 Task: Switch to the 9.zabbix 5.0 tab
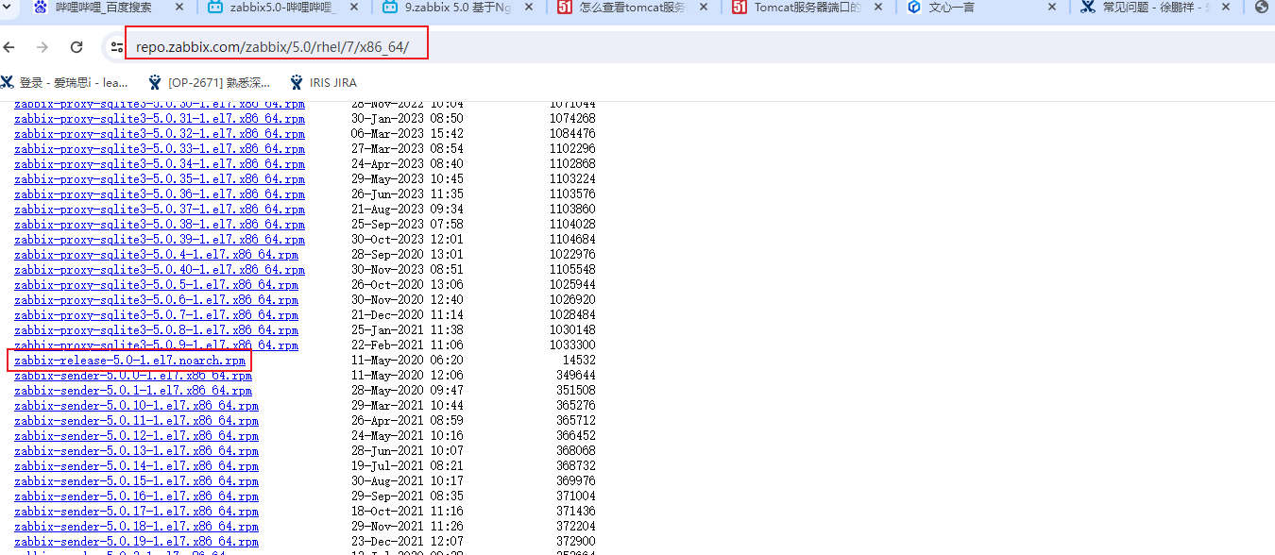point(456,7)
